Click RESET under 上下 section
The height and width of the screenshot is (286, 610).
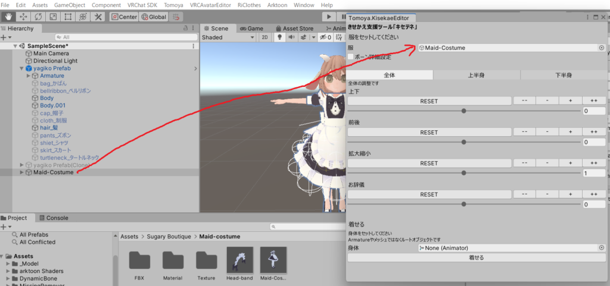[x=428, y=101]
